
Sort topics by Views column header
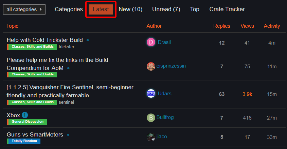(x=247, y=26)
